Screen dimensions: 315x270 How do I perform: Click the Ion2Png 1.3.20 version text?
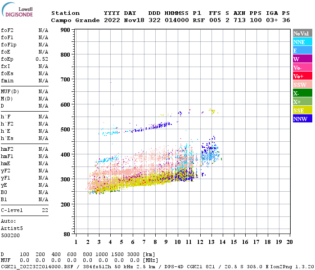pos(292,266)
